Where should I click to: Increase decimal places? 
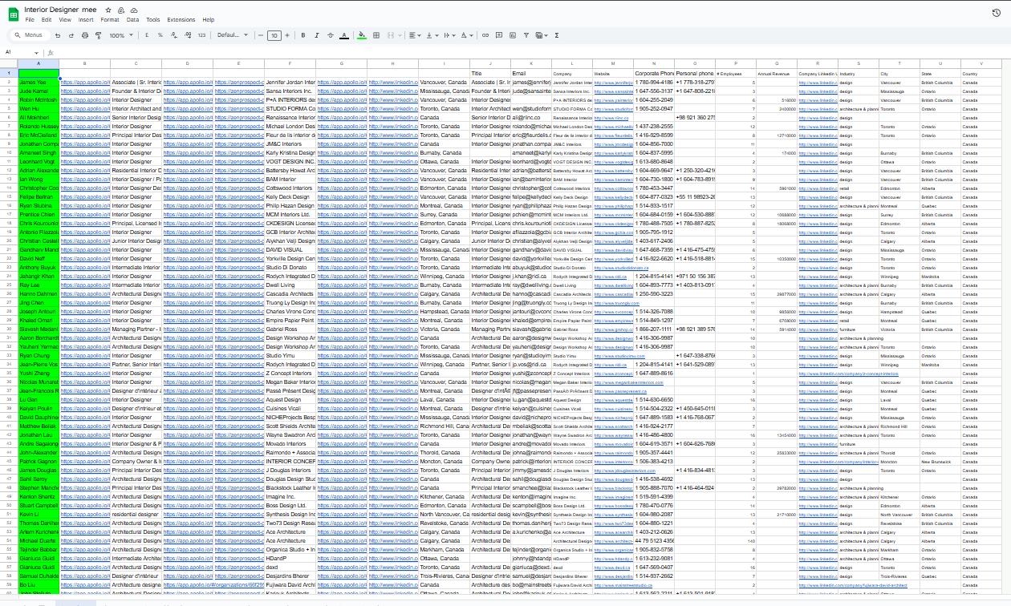(187, 35)
